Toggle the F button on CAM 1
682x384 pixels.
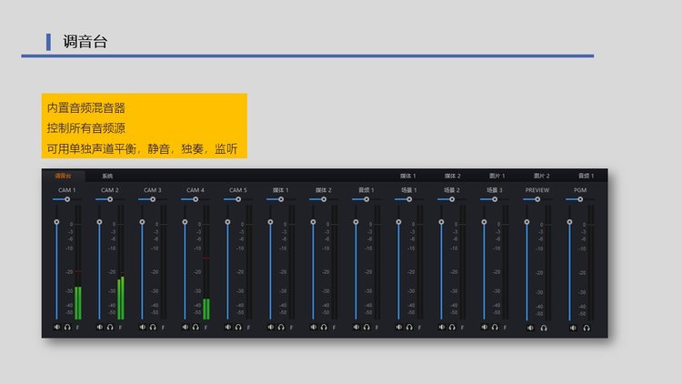pos(77,327)
